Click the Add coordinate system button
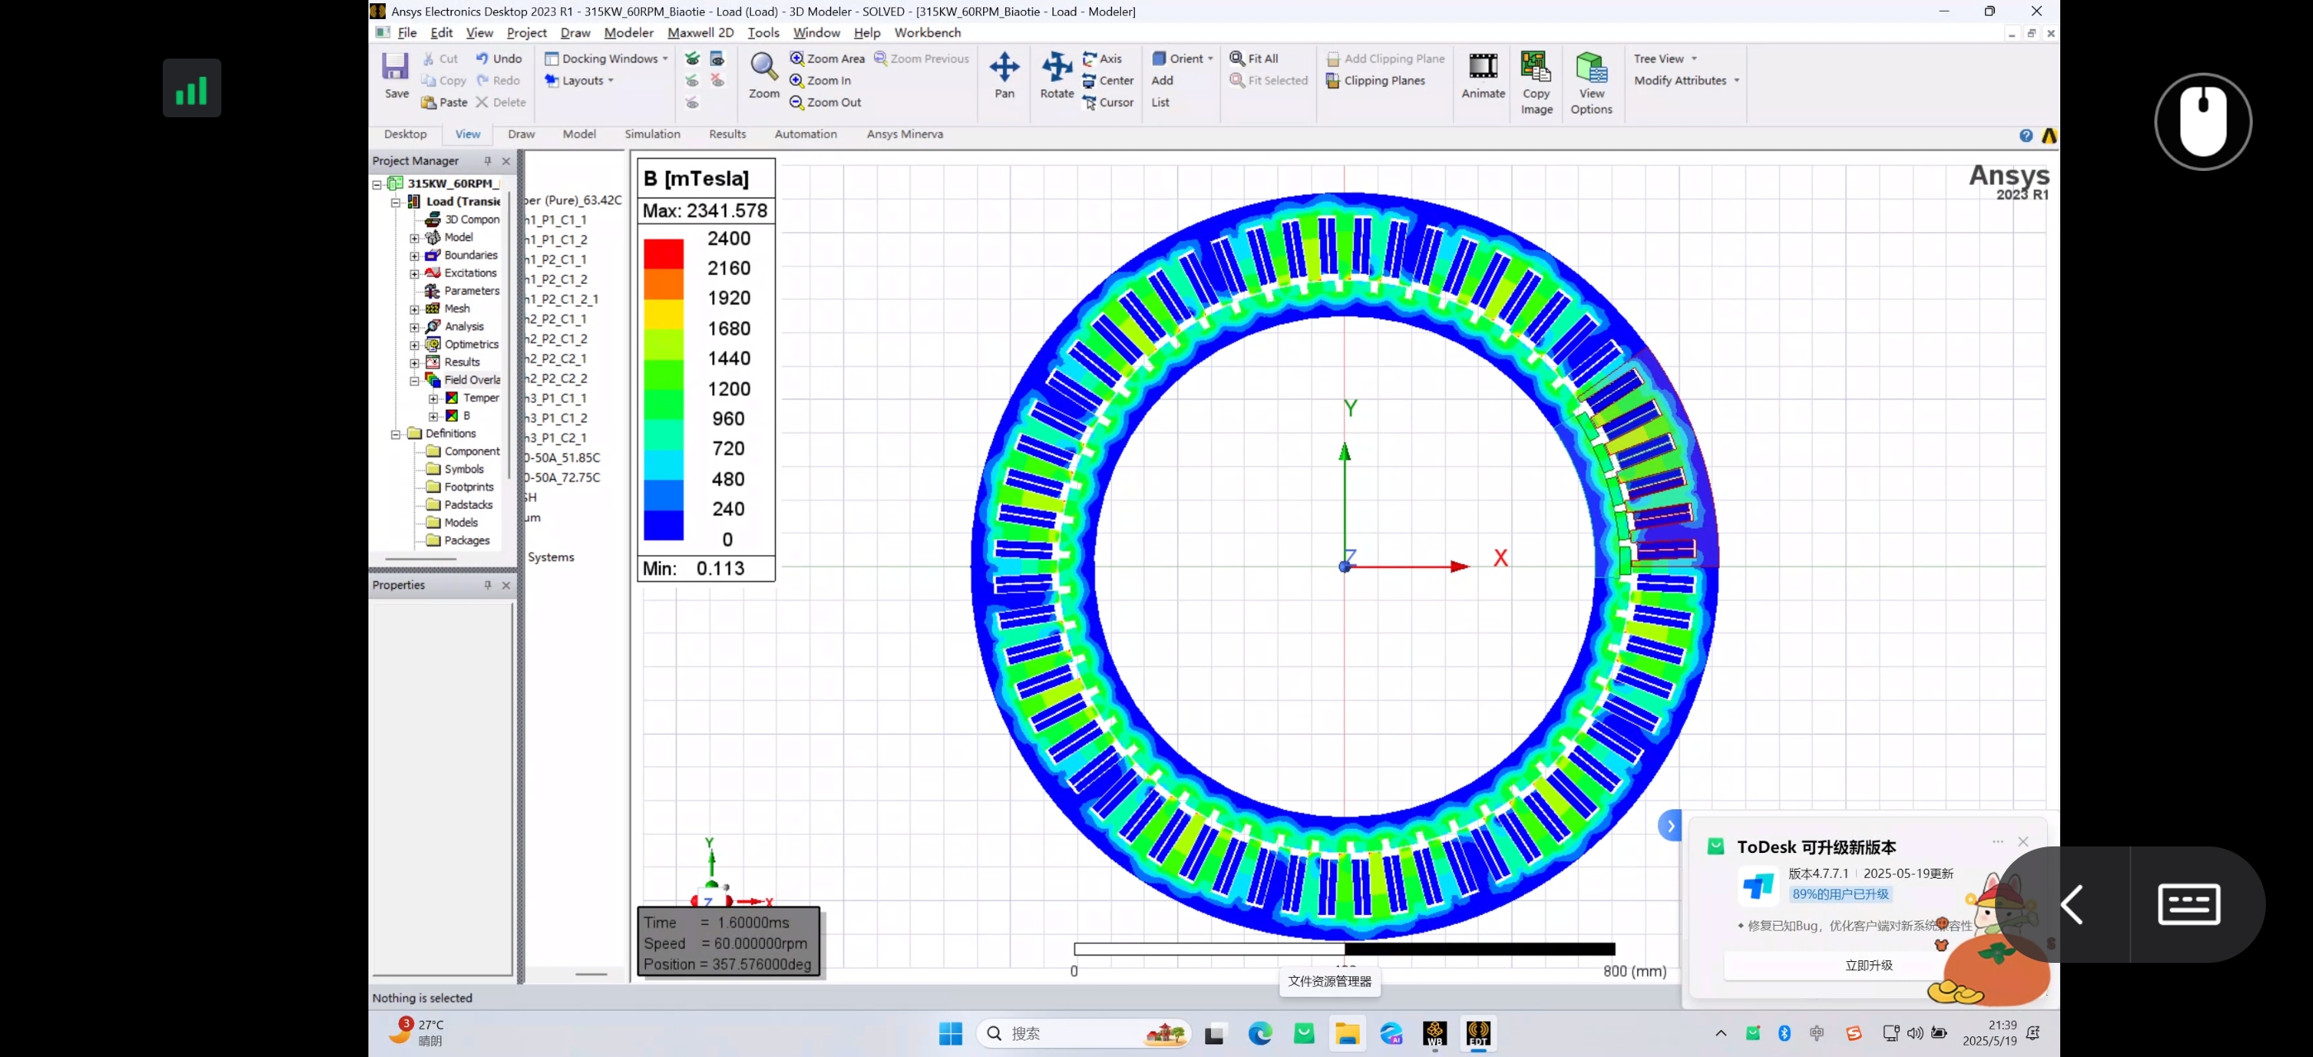This screenshot has height=1057, width=2313. (x=1162, y=80)
